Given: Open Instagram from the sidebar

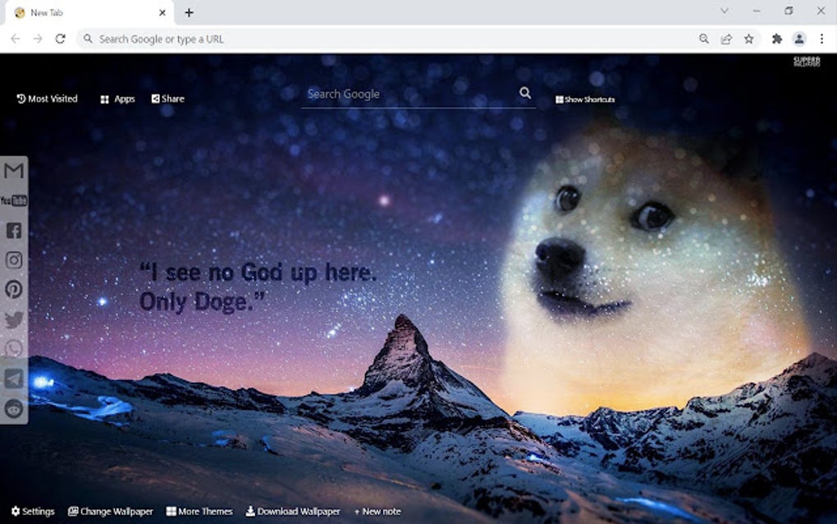Looking at the screenshot, I should [12, 260].
